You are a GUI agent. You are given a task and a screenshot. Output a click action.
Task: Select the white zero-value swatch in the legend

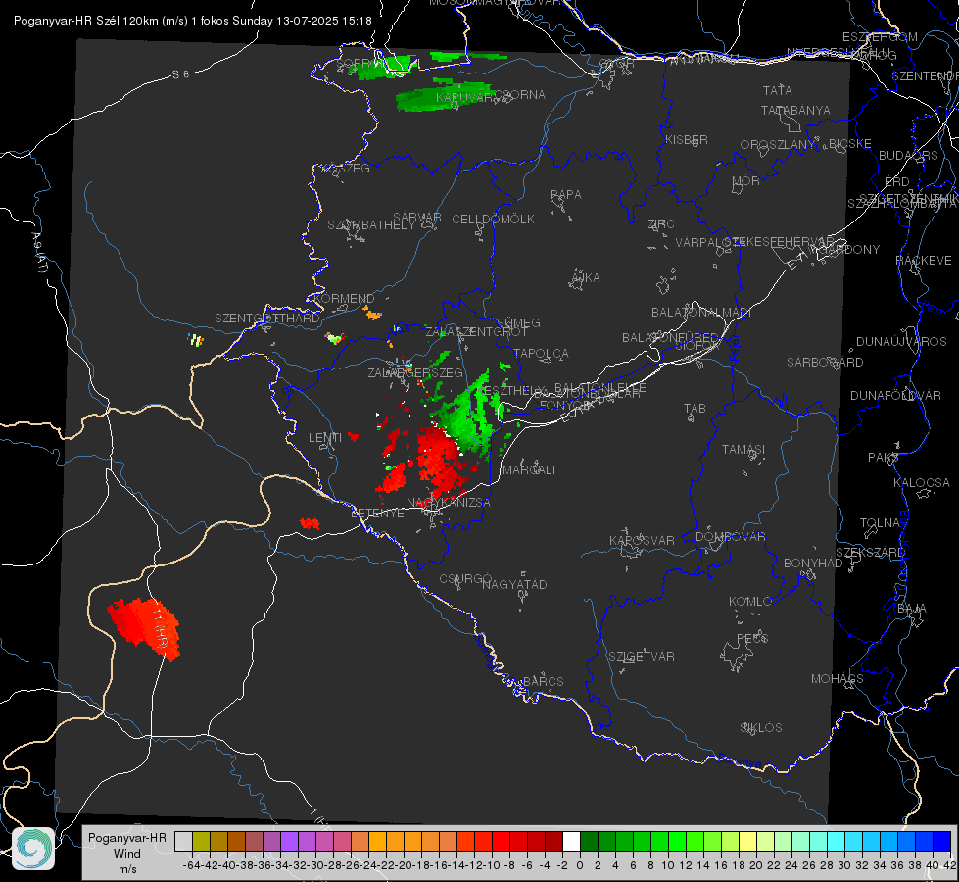pyautogui.click(x=571, y=841)
